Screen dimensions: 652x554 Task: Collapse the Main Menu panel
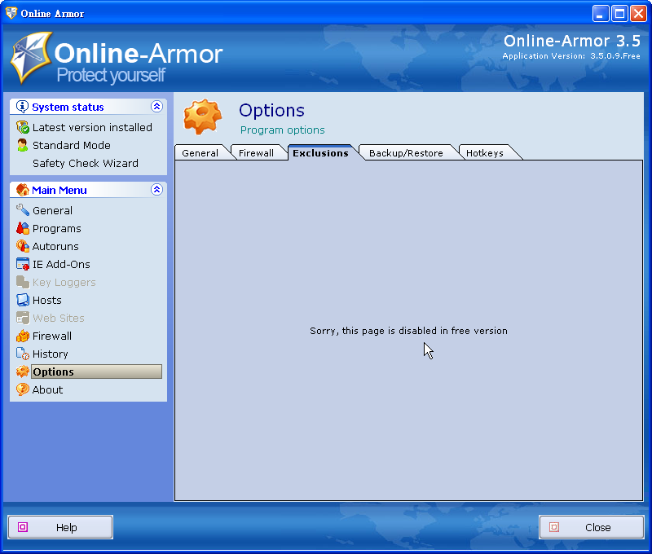click(x=156, y=189)
